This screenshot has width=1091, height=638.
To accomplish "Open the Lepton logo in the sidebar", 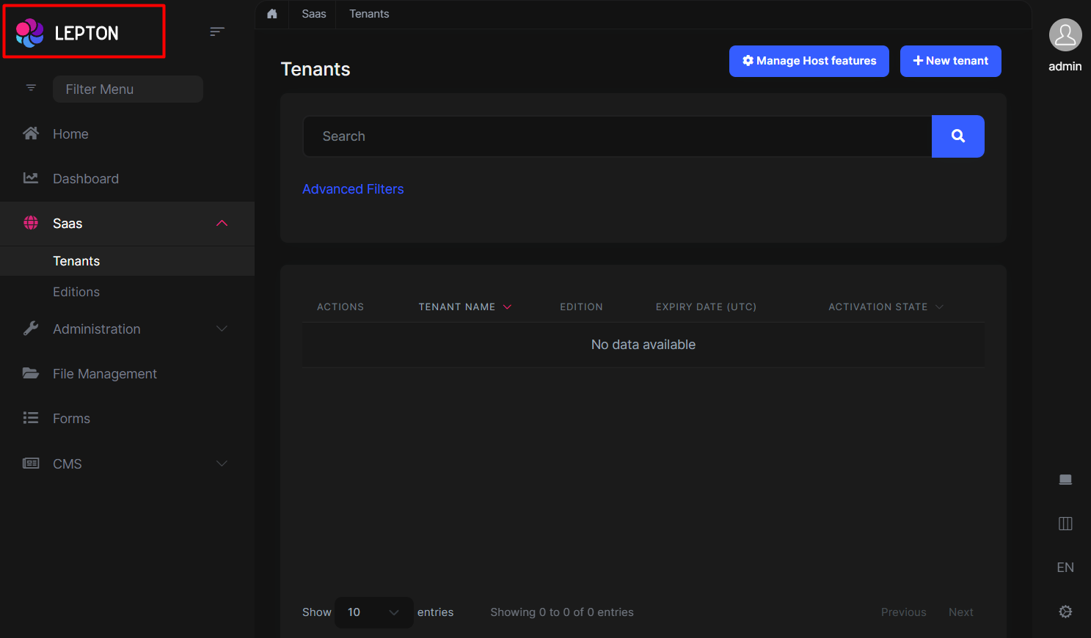I will pos(83,31).
